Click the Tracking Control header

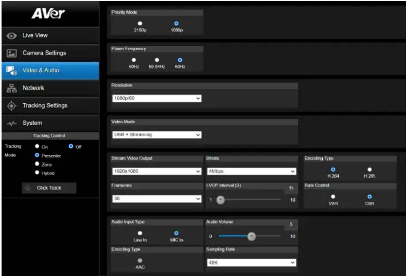pyautogui.click(x=49, y=136)
